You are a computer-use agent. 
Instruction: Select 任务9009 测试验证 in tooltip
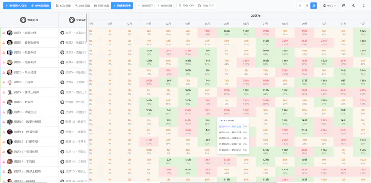click(x=233, y=126)
